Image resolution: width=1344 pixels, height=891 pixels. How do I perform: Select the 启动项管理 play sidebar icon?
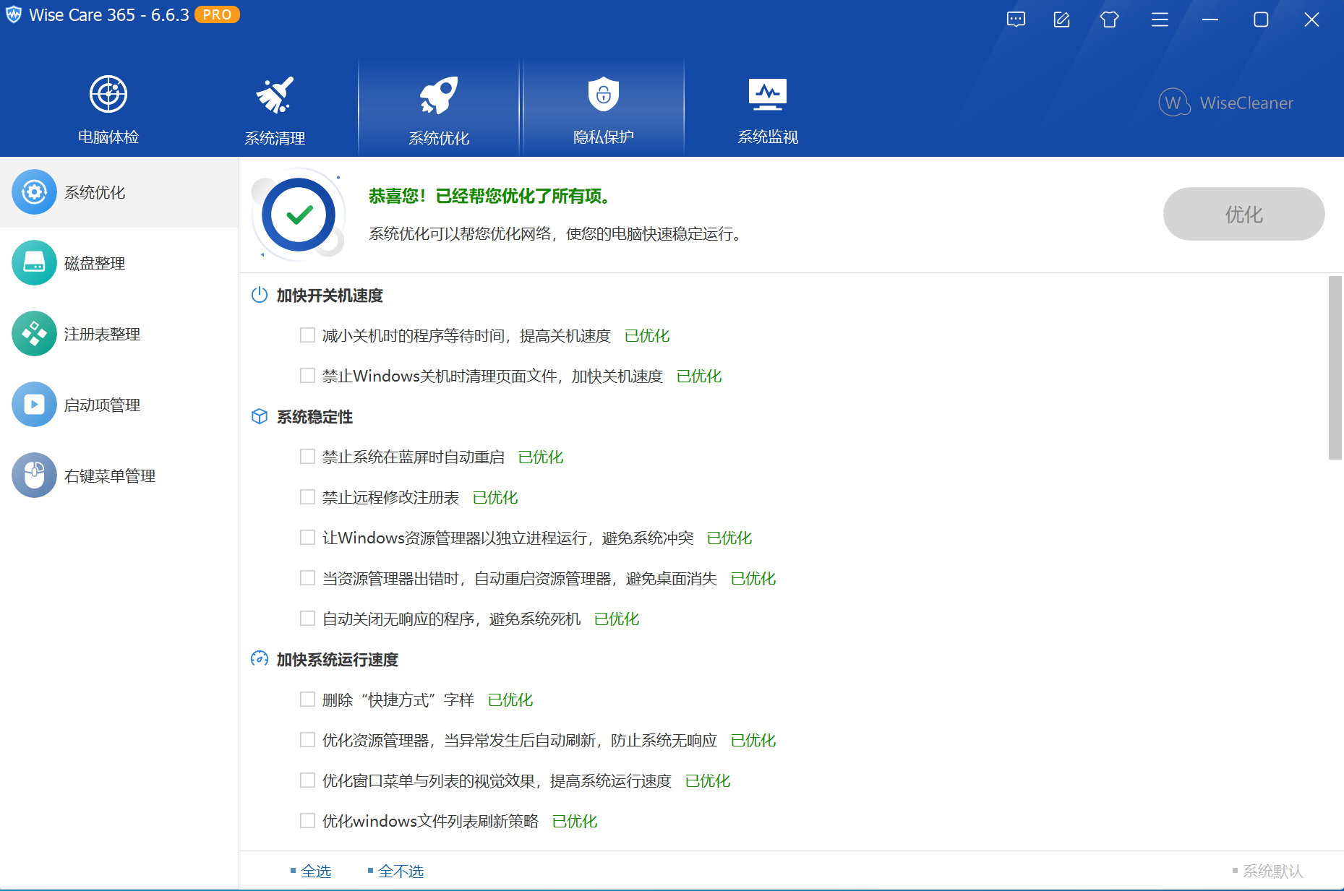click(34, 405)
